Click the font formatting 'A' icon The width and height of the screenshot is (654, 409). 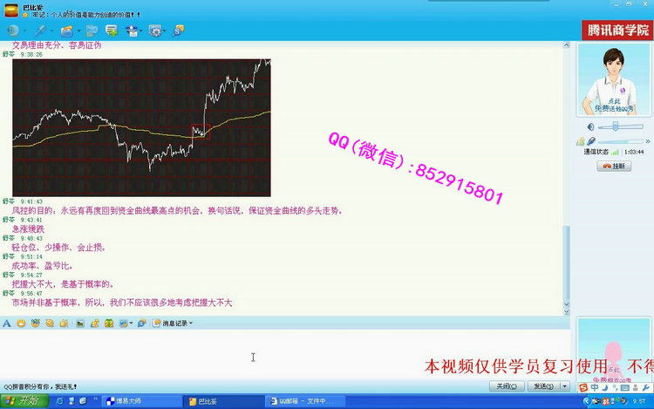[7, 323]
